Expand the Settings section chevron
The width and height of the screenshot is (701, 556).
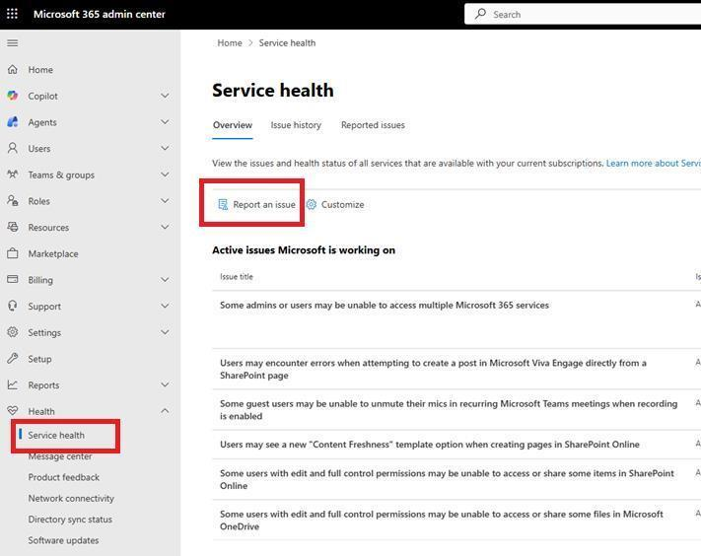(165, 332)
